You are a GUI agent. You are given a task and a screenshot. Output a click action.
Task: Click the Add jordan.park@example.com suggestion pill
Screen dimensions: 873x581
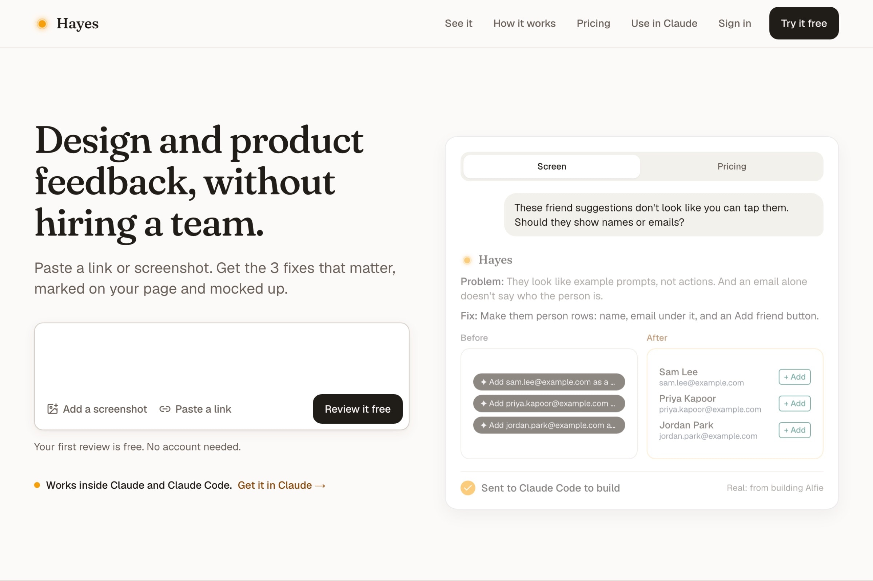pos(549,425)
